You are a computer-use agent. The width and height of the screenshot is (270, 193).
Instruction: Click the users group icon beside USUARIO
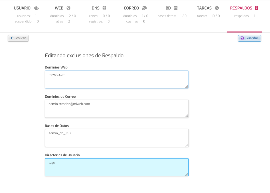click(36, 8)
